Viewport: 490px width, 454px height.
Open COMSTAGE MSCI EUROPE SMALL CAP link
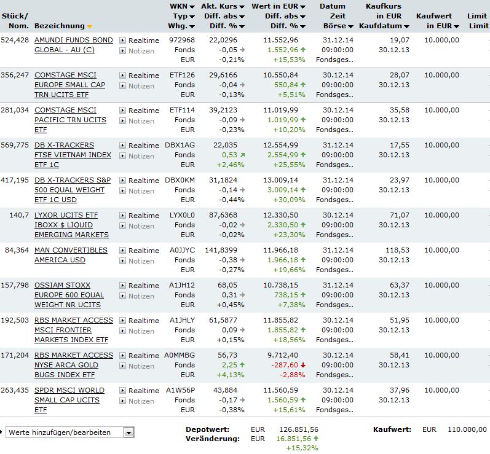[x=69, y=85]
